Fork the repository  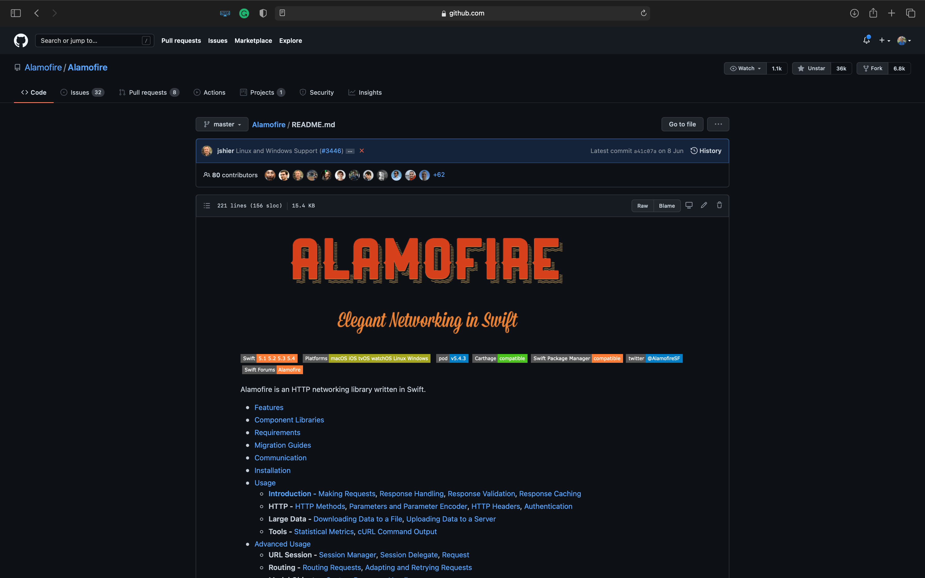coord(873,68)
